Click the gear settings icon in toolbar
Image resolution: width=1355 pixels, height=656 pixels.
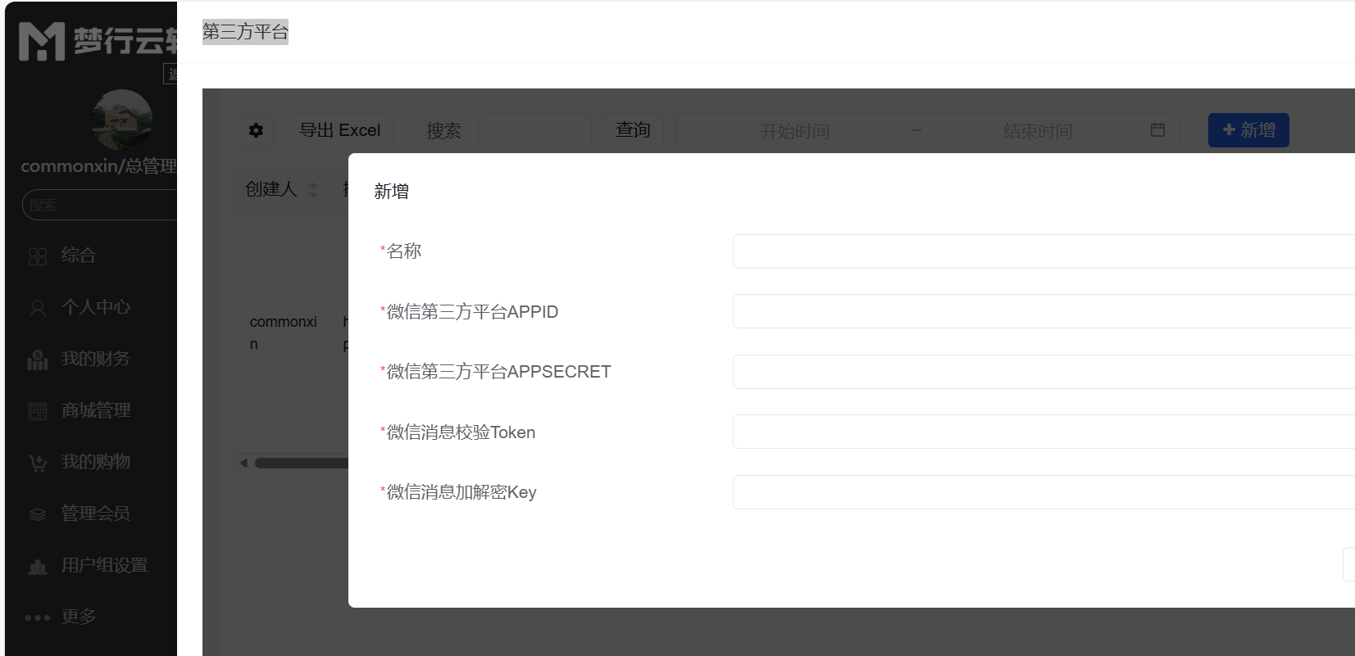256,130
